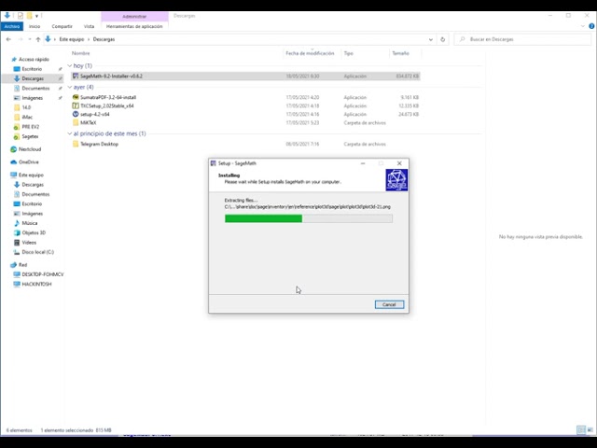
Task: Open the 14.0 folder in sidebar
Action: [x=26, y=107]
